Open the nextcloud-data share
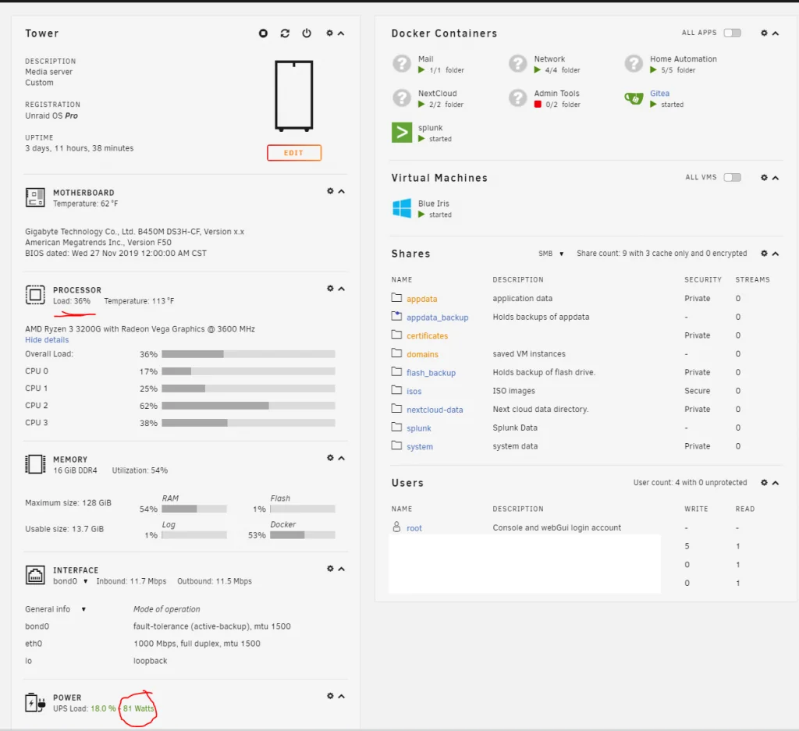The height and width of the screenshot is (731, 799). coord(435,410)
